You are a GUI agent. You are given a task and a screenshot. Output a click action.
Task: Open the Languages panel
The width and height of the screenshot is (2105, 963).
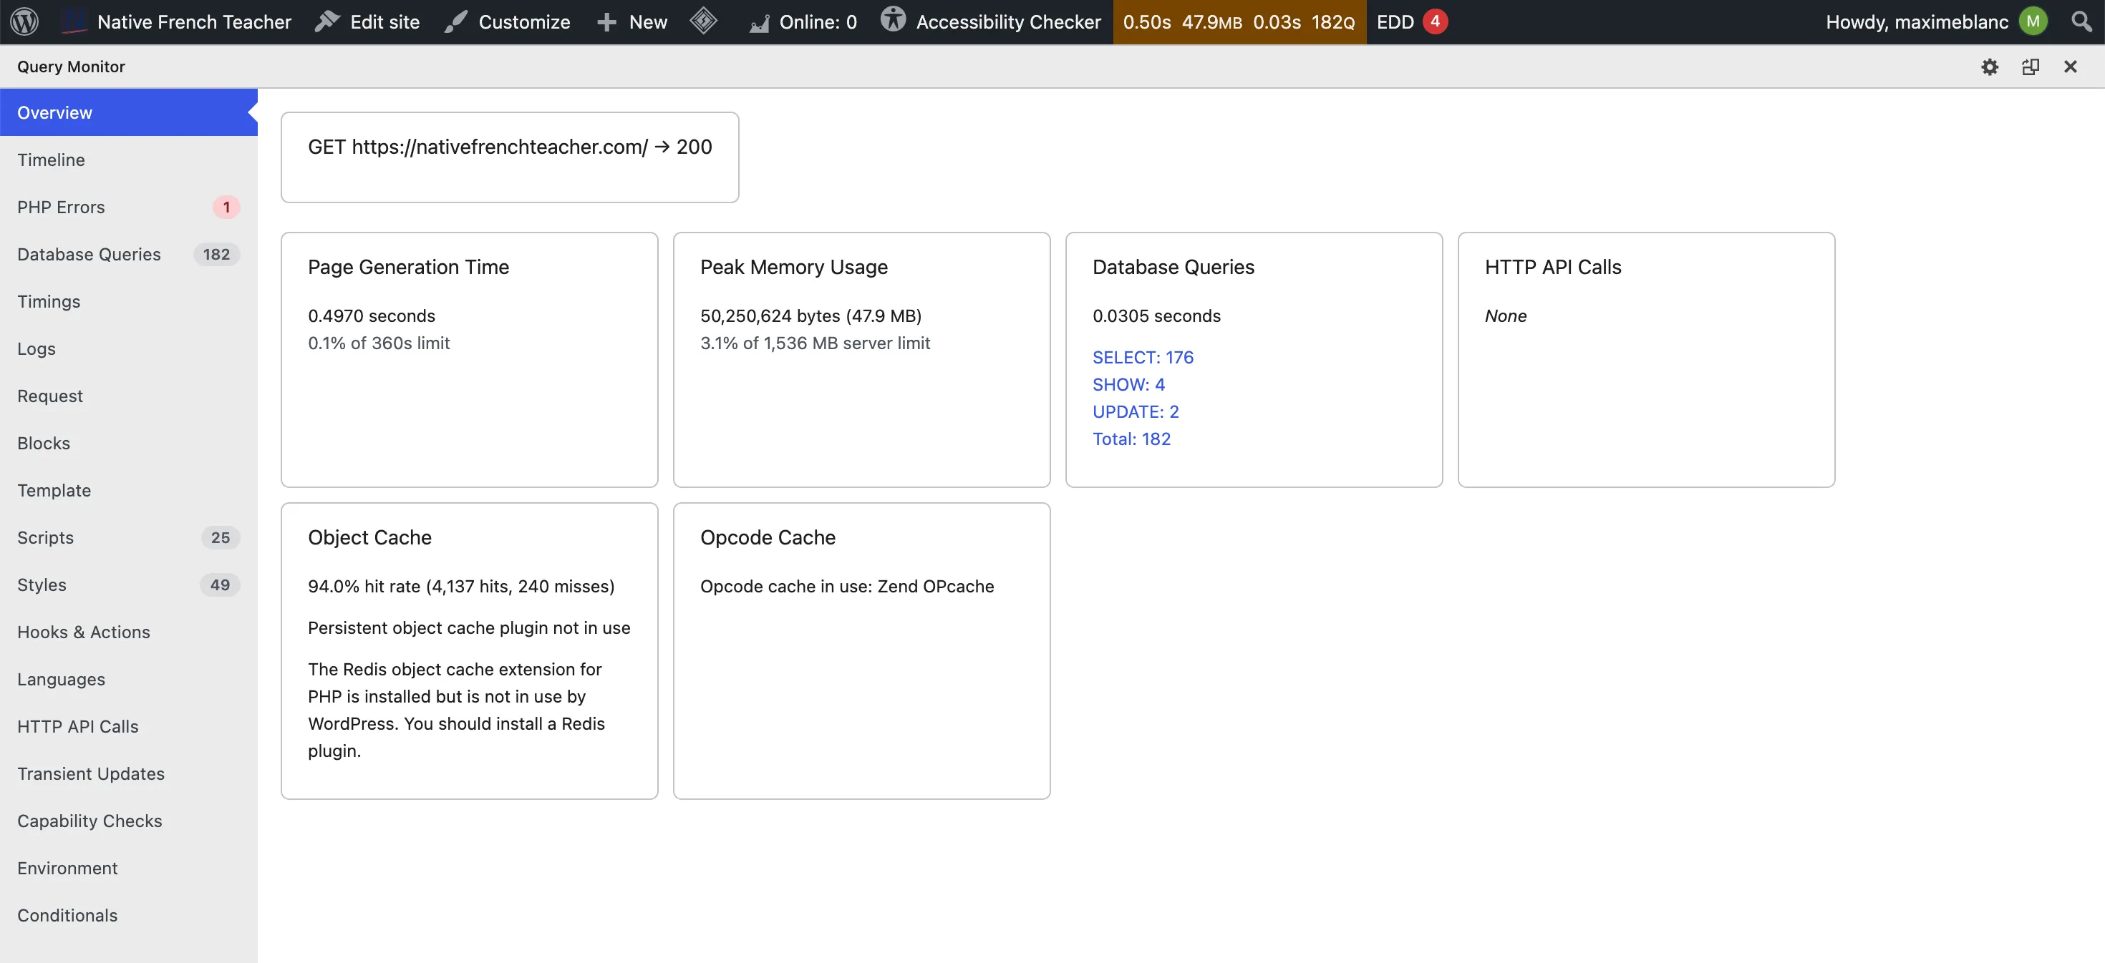tap(128, 680)
